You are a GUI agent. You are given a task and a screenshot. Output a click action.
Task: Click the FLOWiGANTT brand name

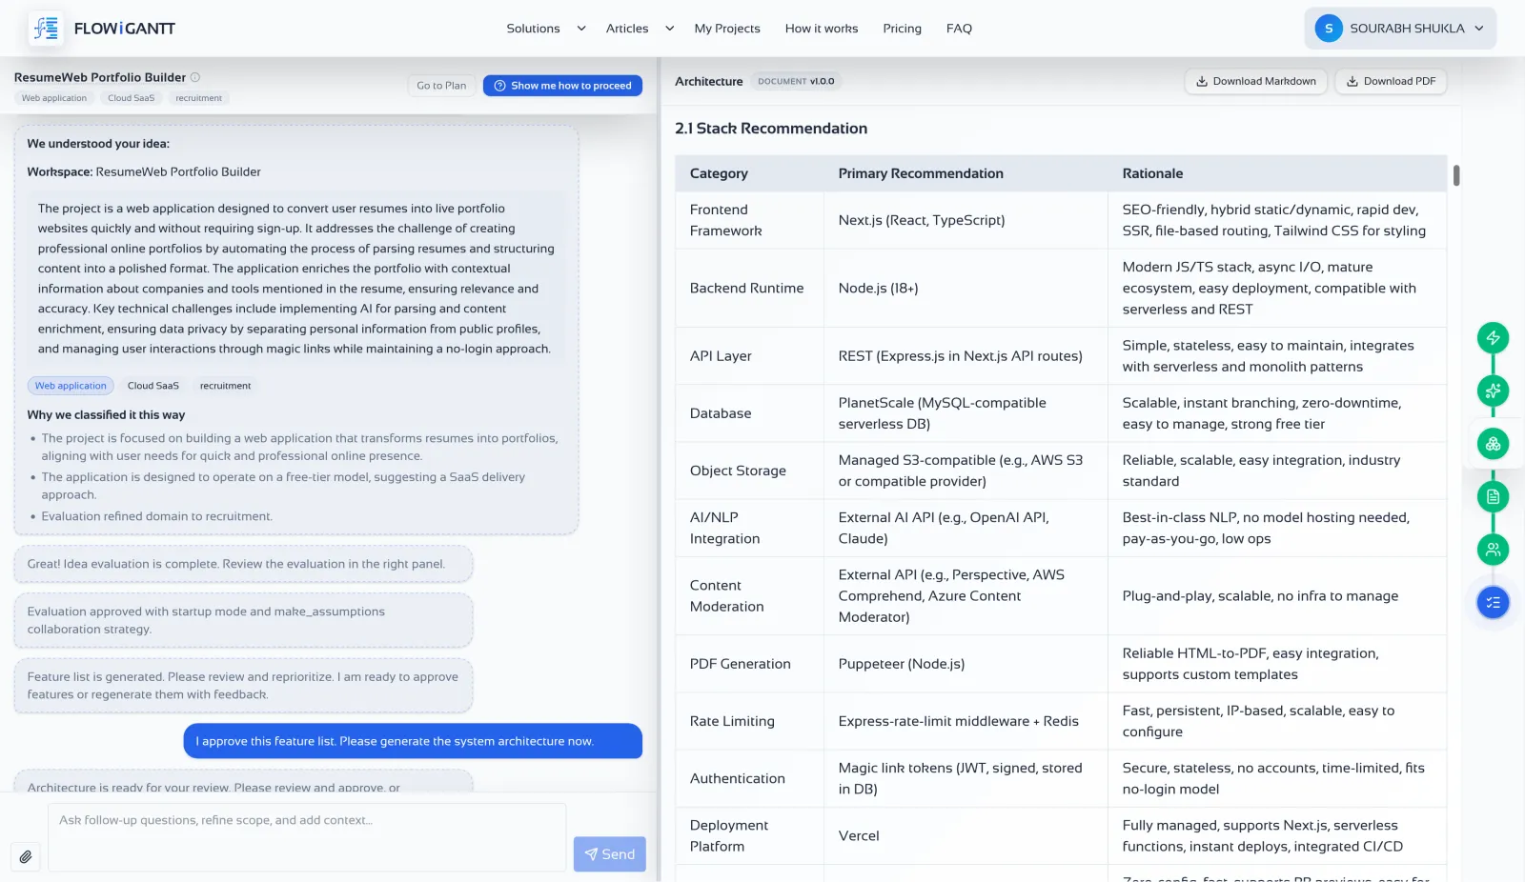pyautogui.click(x=125, y=29)
